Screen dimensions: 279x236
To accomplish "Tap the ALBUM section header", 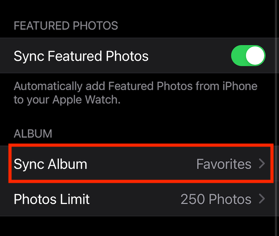I will click(33, 133).
